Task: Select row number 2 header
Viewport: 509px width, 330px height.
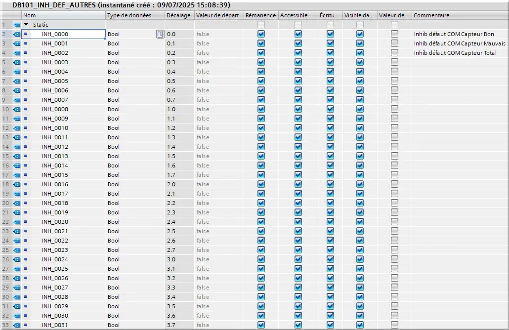Action: (6, 34)
